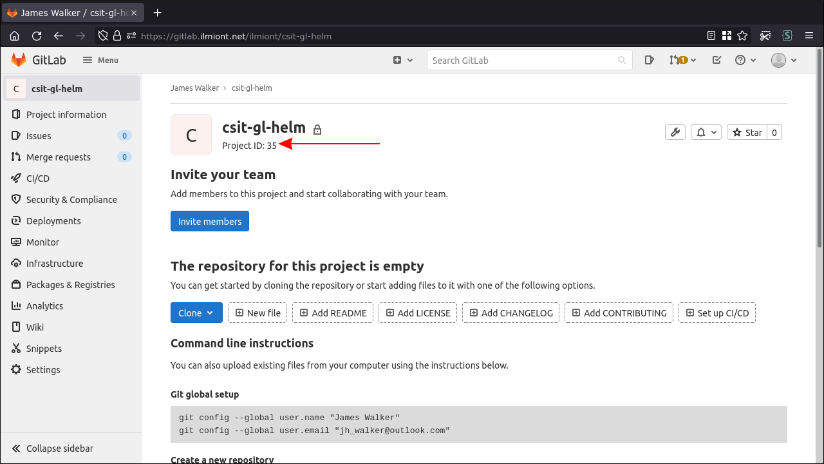The height and width of the screenshot is (464, 824).
Task: Open Packages & Registries section
Action: point(71,284)
